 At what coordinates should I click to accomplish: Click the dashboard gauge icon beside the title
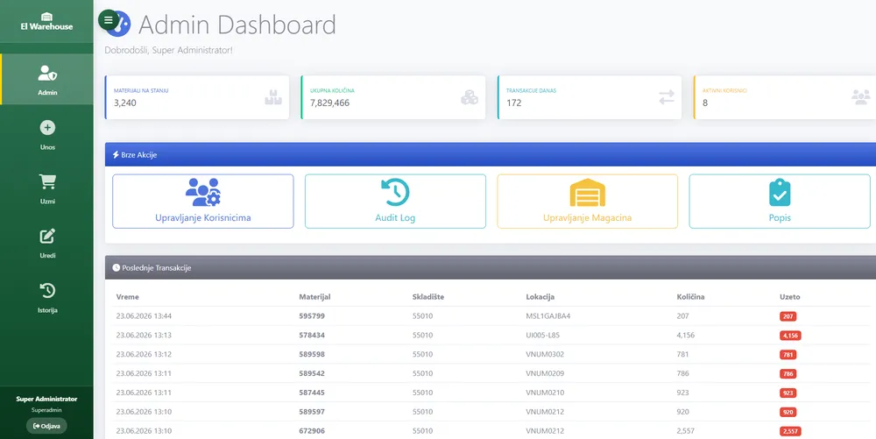pyautogui.click(x=121, y=25)
